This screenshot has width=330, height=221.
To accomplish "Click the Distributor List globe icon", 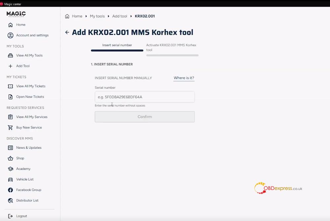I will [10, 201].
